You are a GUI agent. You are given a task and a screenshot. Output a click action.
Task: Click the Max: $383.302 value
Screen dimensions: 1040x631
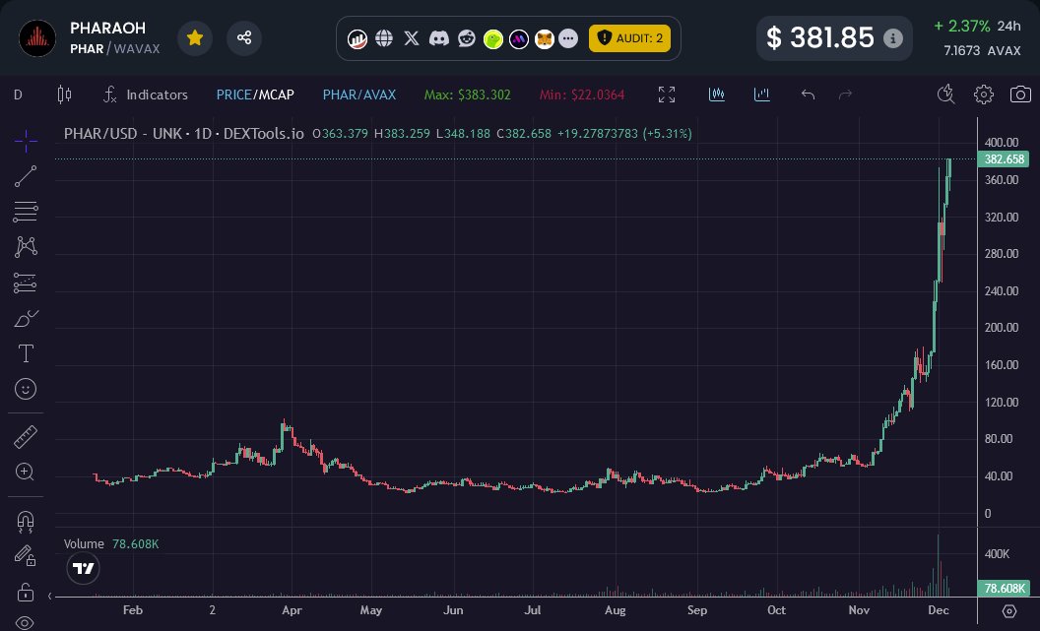[468, 95]
